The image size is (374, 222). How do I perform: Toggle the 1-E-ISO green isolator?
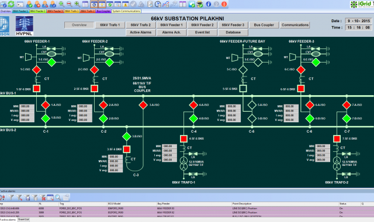51,63
